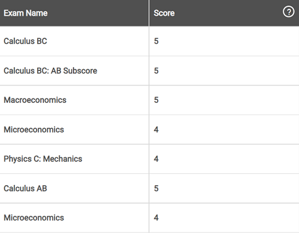
Task: Click the Macroeconomics score cell
Action: coord(224,100)
